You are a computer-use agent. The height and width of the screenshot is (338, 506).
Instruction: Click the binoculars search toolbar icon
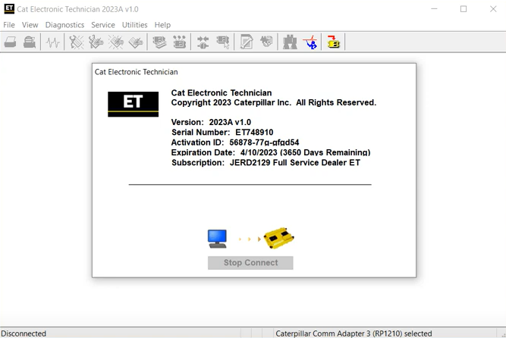pos(290,42)
